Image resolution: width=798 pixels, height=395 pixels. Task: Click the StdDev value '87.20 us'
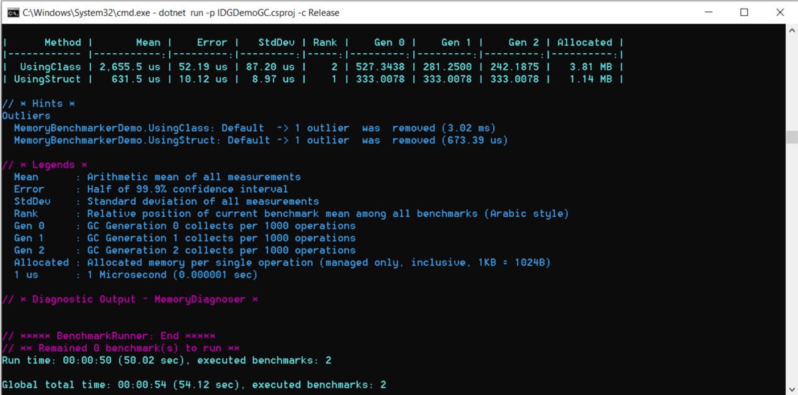pyautogui.click(x=270, y=67)
